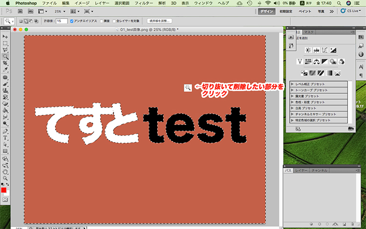Open the View Extras dropdown
The width and height of the screenshot is (366, 229).
click(42, 11)
